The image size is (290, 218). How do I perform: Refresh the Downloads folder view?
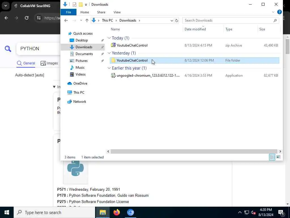pyautogui.click(x=177, y=20)
